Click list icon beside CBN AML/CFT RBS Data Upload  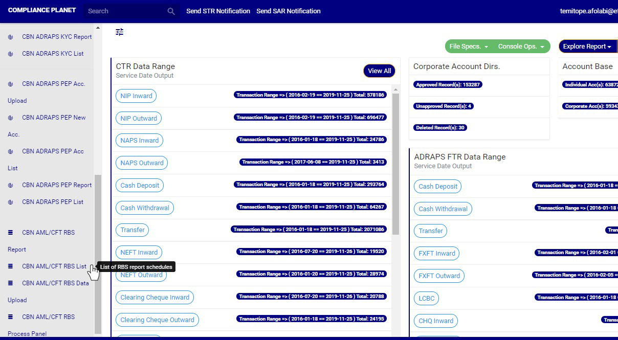point(11,283)
